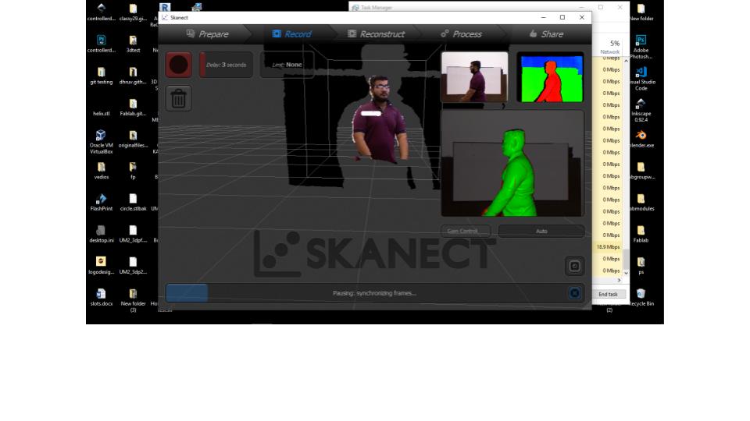Open the Process tab
The width and height of the screenshot is (750, 421).
[461, 34]
